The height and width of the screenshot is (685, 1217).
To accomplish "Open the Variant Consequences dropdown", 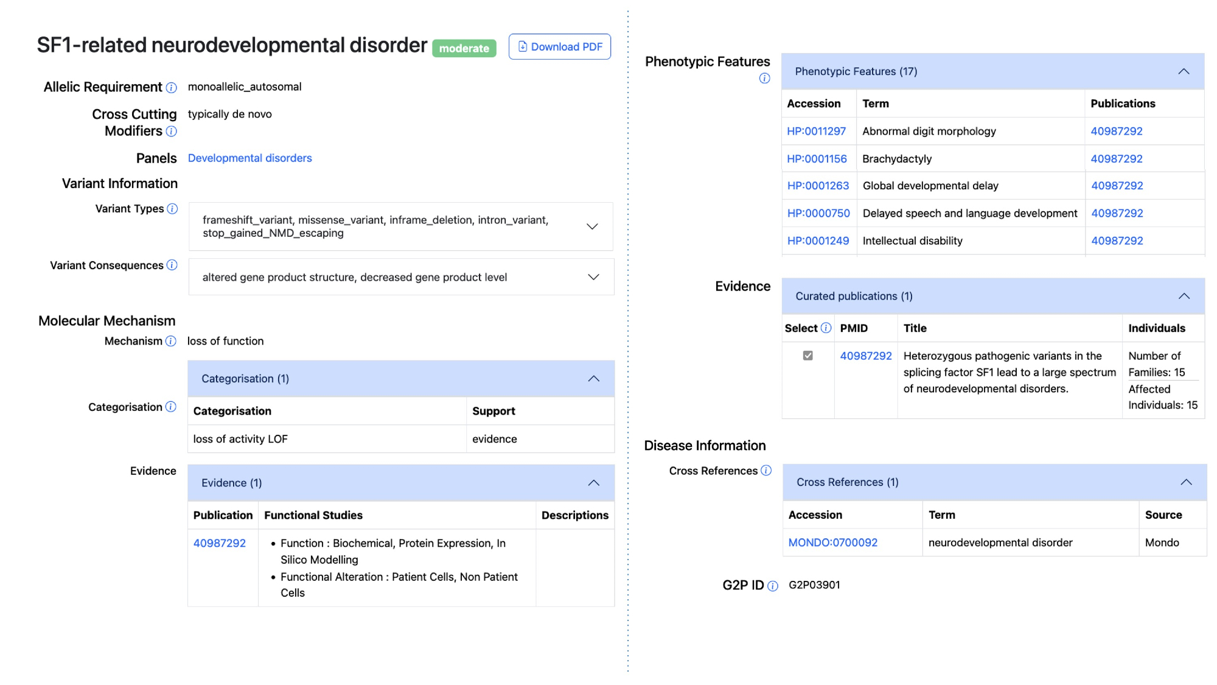I will 593,277.
